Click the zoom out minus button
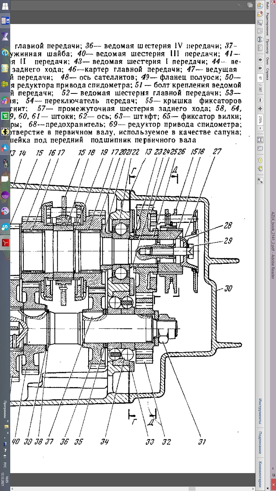This screenshot has height=491, width=276. pyautogui.click(x=260, y=100)
